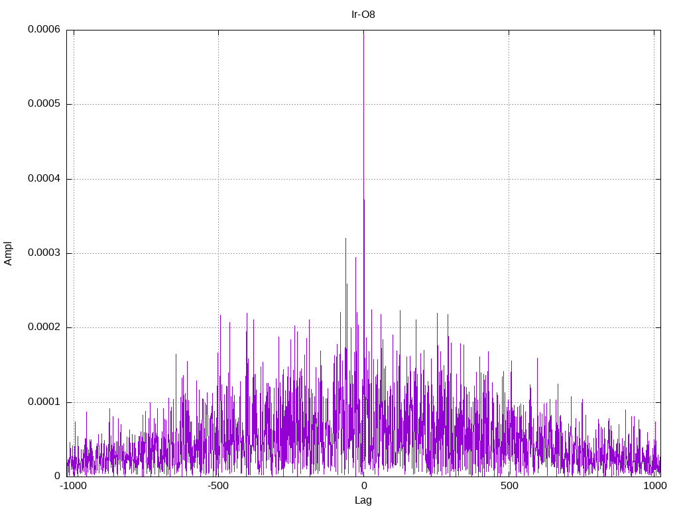Click the 0.0005 y-axis tick label

point(44,103)
